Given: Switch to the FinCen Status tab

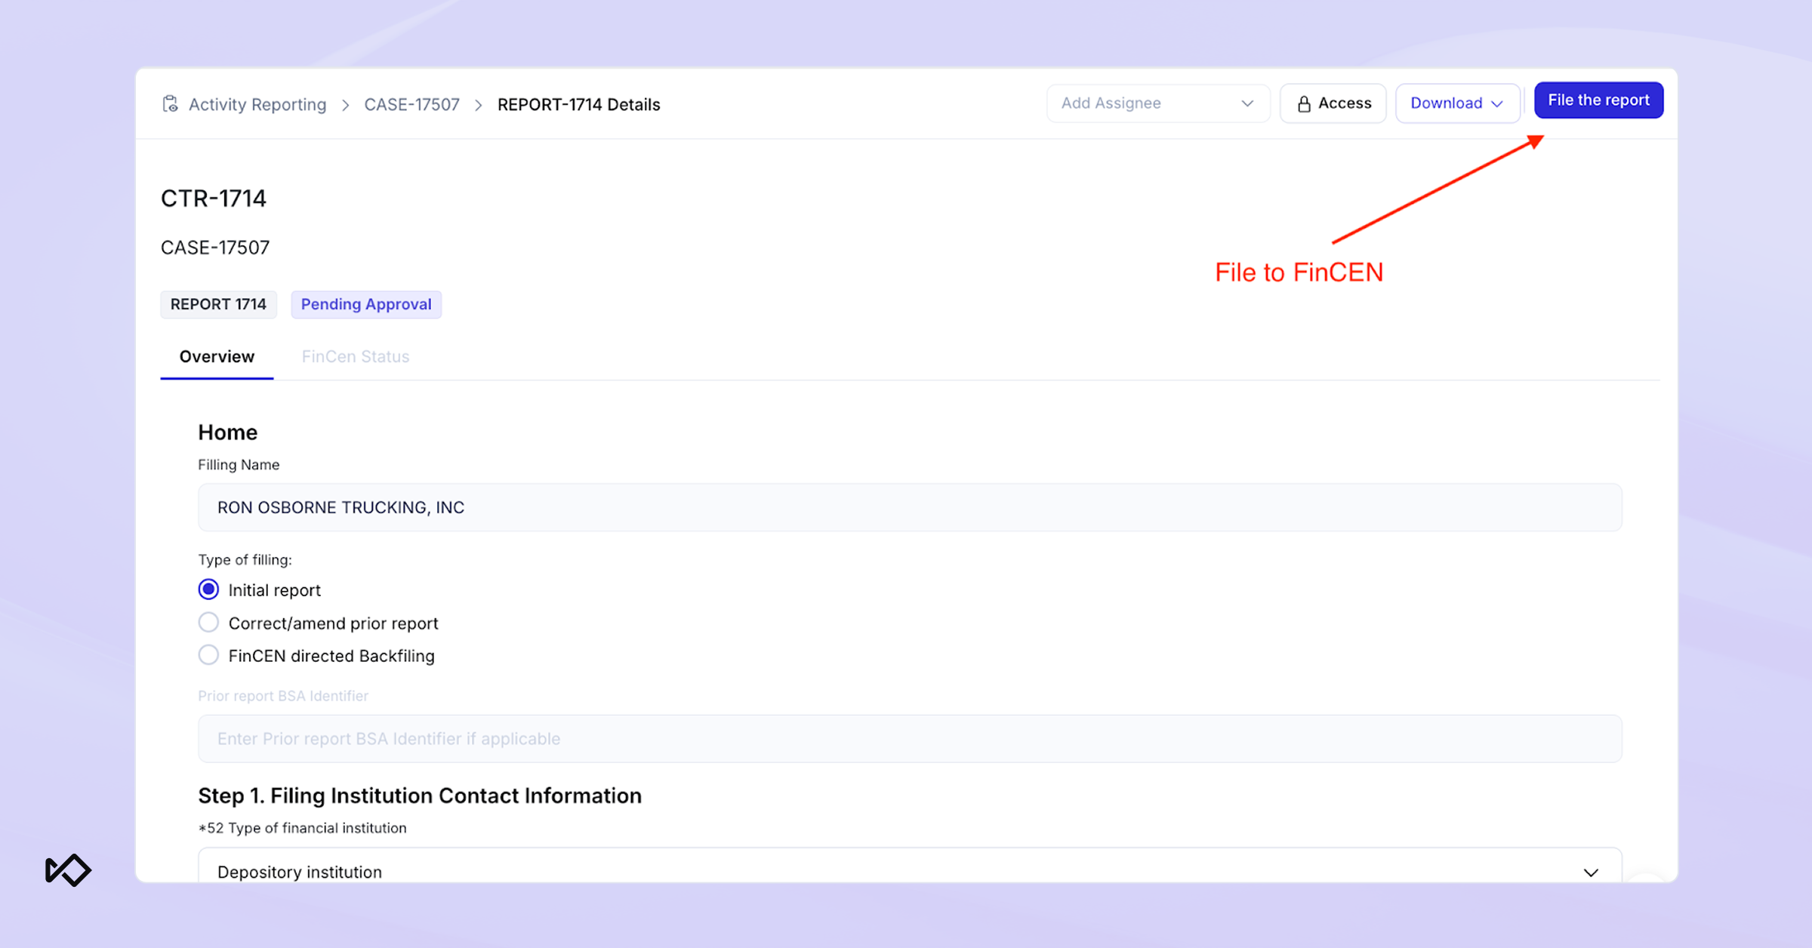Looking at the screenshot, I should [x=355, y=356].
